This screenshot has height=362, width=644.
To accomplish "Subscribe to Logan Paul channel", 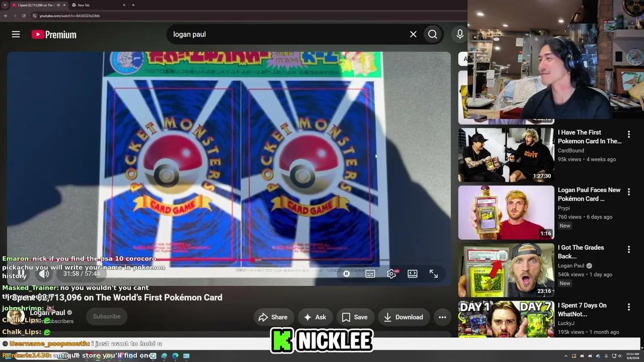I will (x=107, y=317).
